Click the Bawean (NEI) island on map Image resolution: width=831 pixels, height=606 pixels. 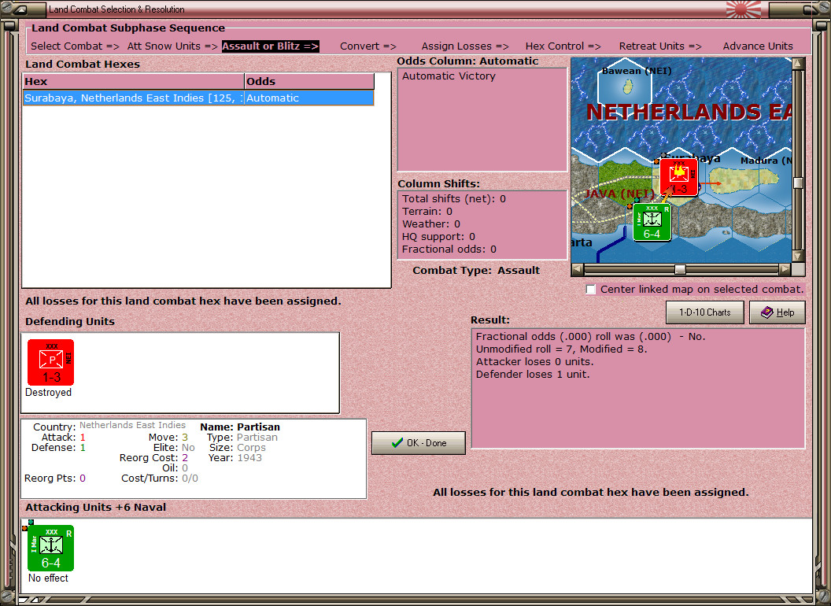pos(628,87)
